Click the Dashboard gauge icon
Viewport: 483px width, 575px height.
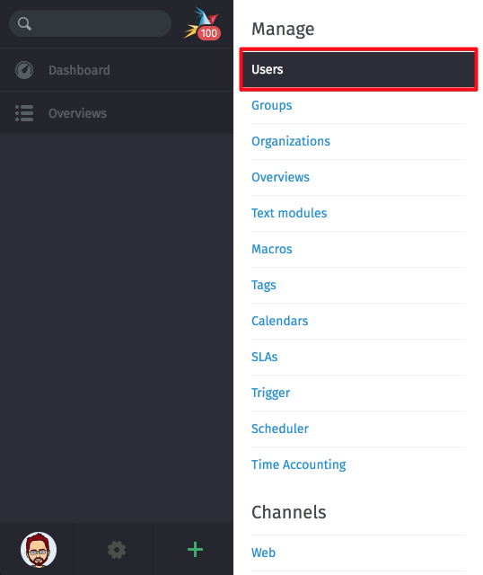pyautogui.click(x=24, y=70)
